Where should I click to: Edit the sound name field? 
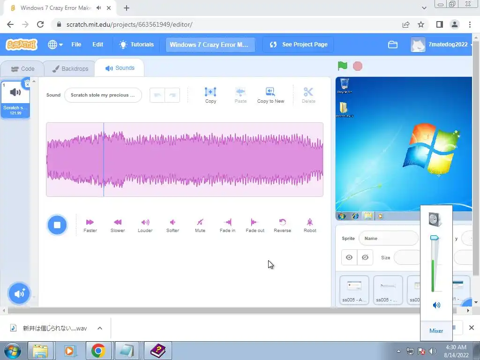(x=103, y=95)
